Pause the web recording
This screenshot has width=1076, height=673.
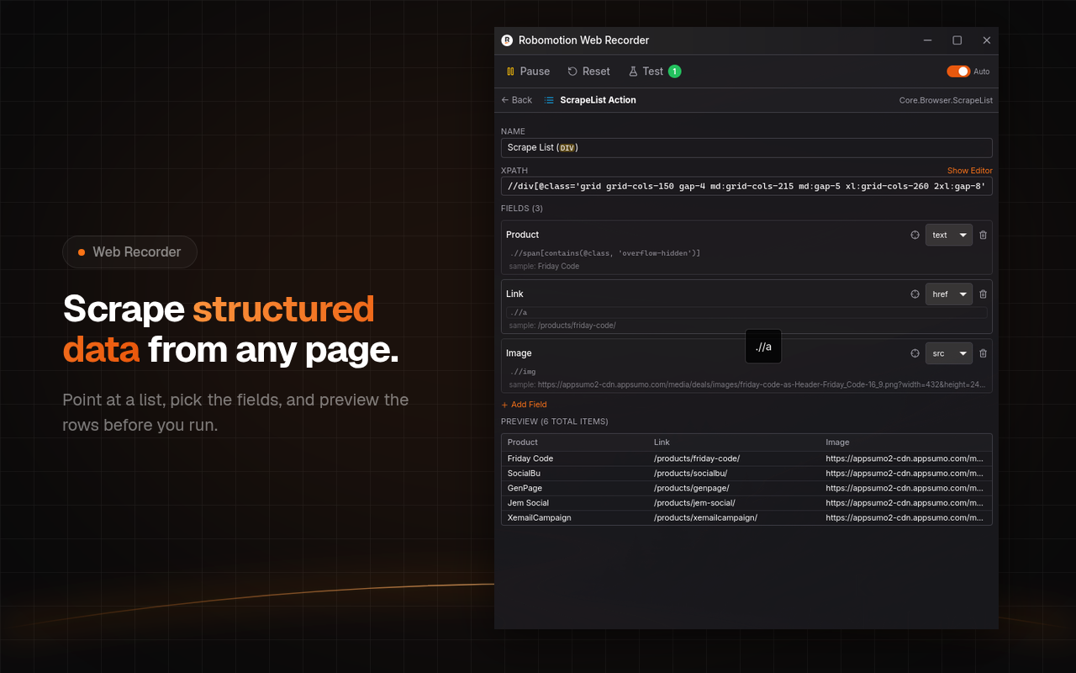528,72
